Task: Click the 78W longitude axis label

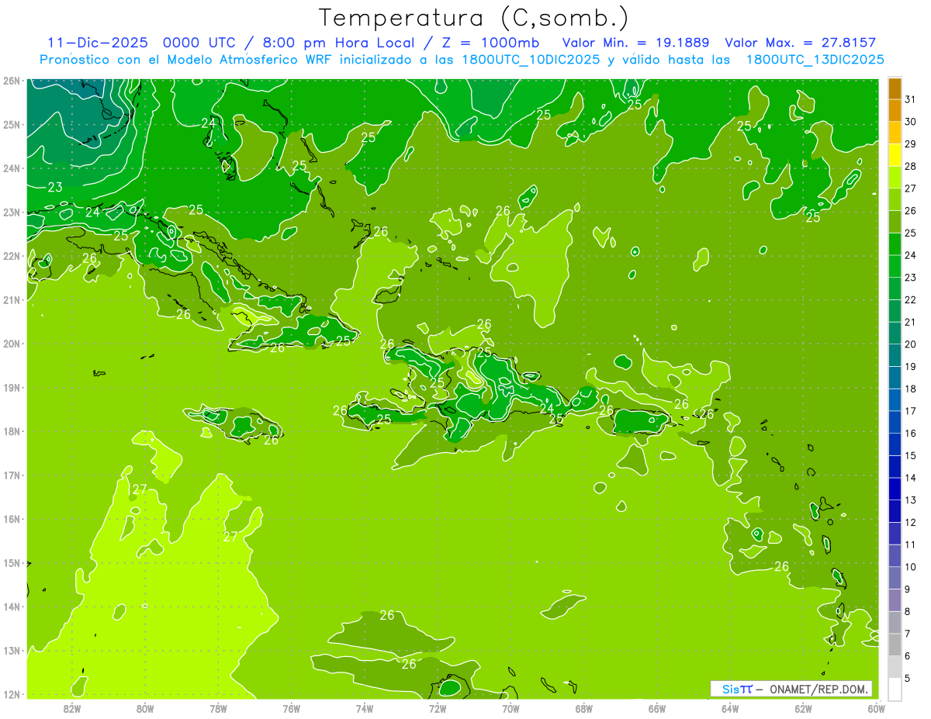Action: click(x=218, y=708)
